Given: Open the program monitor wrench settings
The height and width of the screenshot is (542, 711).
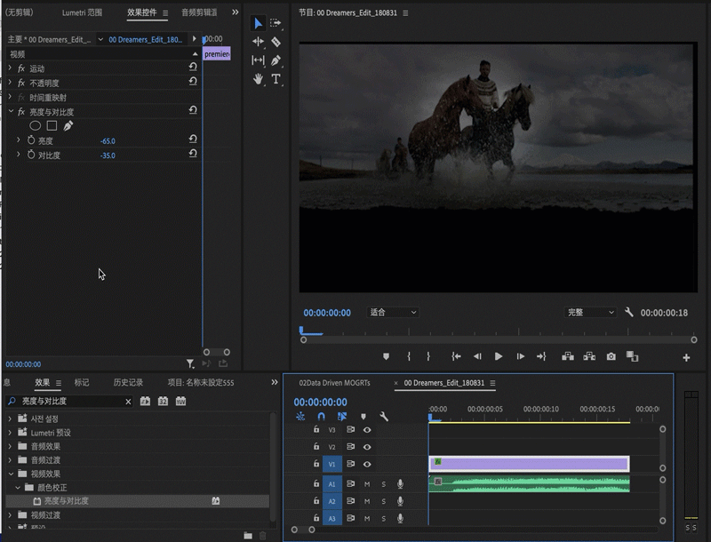Looking at the screenshot, I should [629, 313].
